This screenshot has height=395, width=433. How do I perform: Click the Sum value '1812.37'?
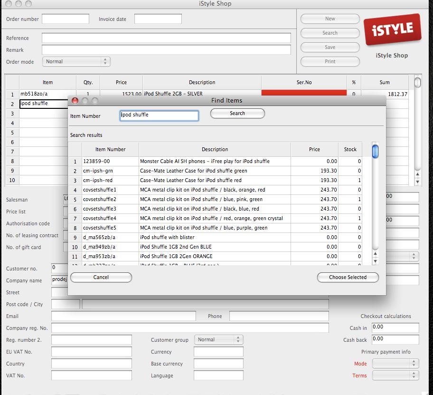[398, 94]
